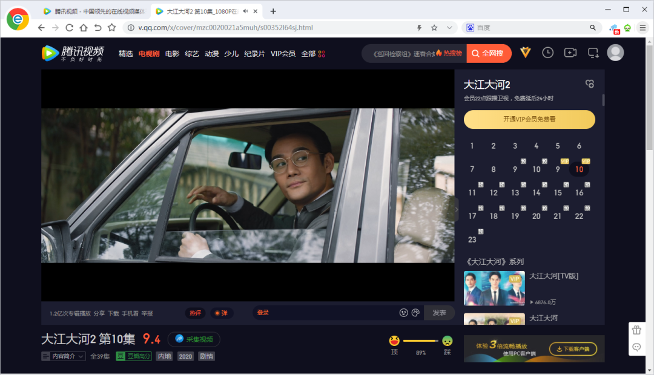Viewport: 654px width, 375px height.
Task: Select episode 18
Action: (x=494, y=217)
